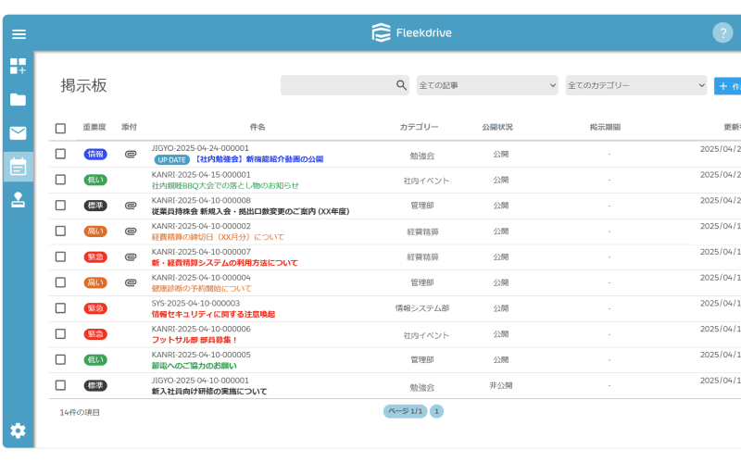741x463 pixels.
Task: Open the settings gear icon
Action: [18, 431]
